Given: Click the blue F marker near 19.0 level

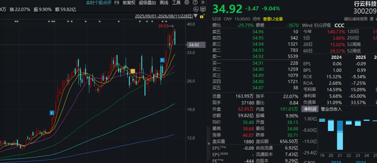Looking at the screenshot, I should [52, 113].
